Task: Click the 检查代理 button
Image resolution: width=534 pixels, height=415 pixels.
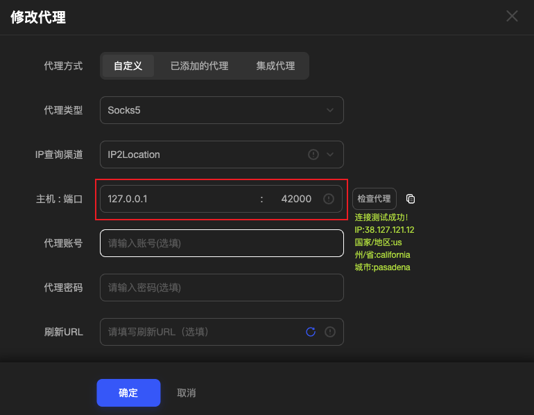Action: pos(374,199)
